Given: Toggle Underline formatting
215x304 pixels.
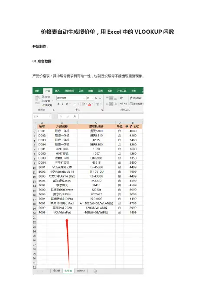Looking at the screenshot, I should [67, 104].
